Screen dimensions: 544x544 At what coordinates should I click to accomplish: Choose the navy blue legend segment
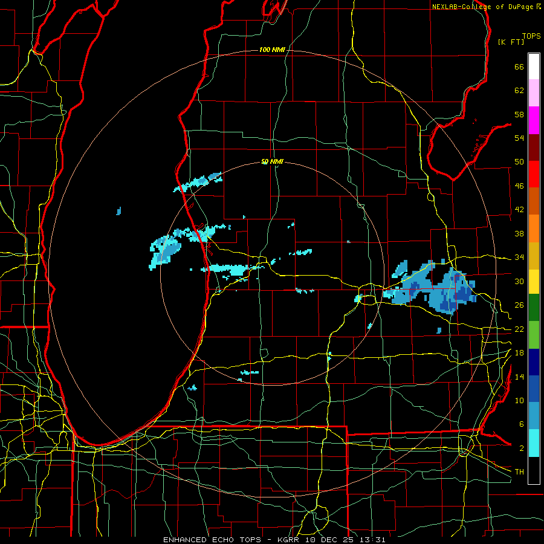[x=534, y=362]
